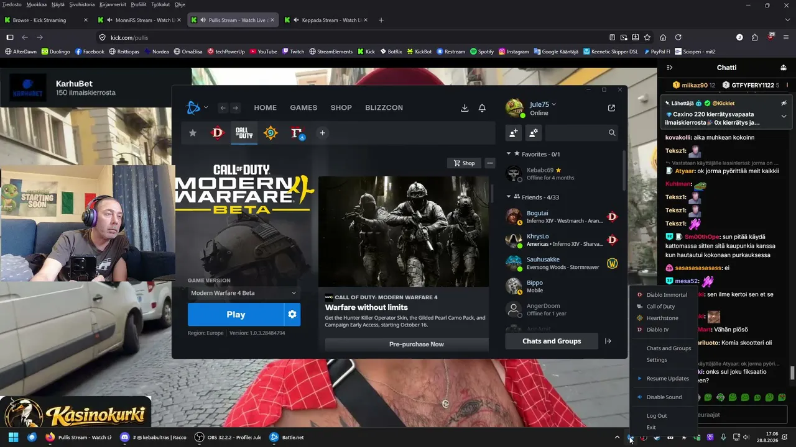796x447 pixels.
Task: Open the Chats and Groups button
Action: point(552,341)
